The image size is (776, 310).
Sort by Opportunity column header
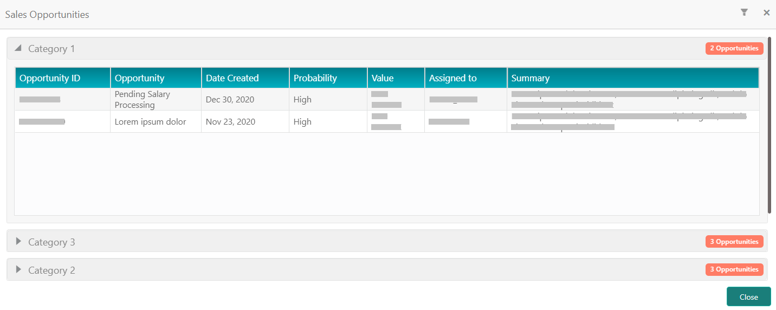(x=156, y=78)
